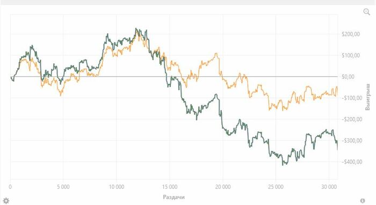Click the Выигрыш vertical axis title
Image resolution: width=376 pixels, height=205 pixels.
click(368, 97)
